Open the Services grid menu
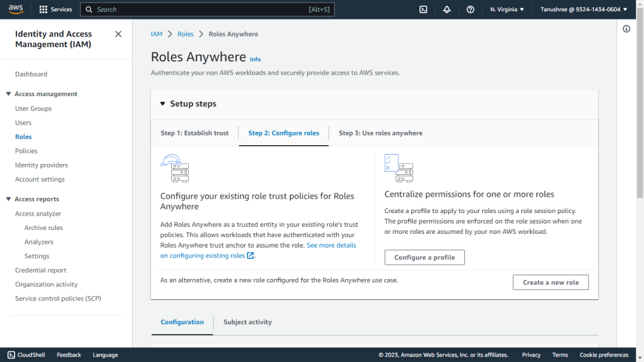The image size is (644, 362). [x=43, y=9]
